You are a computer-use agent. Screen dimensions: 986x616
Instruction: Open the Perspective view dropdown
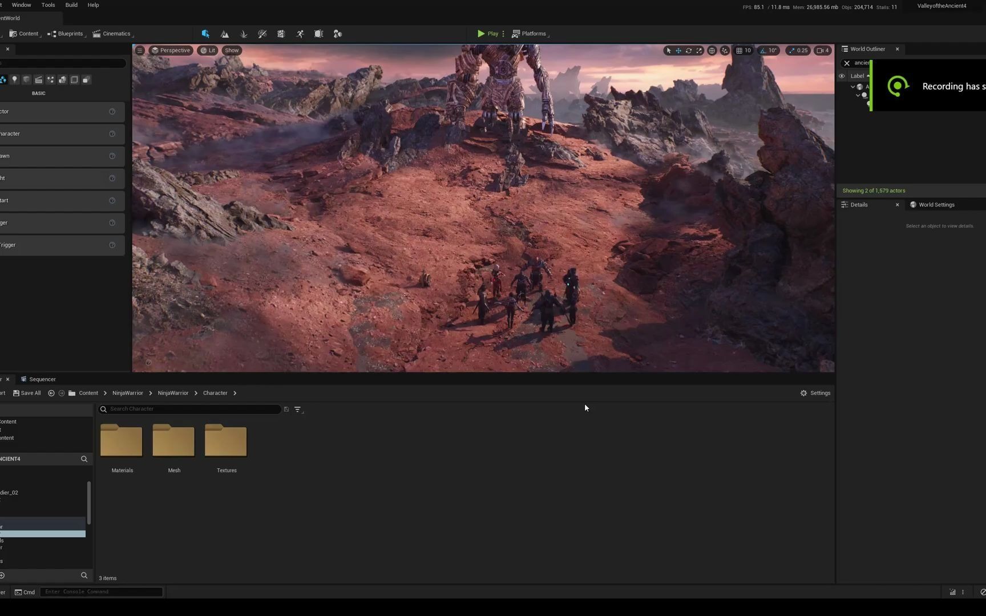(171, 50)
